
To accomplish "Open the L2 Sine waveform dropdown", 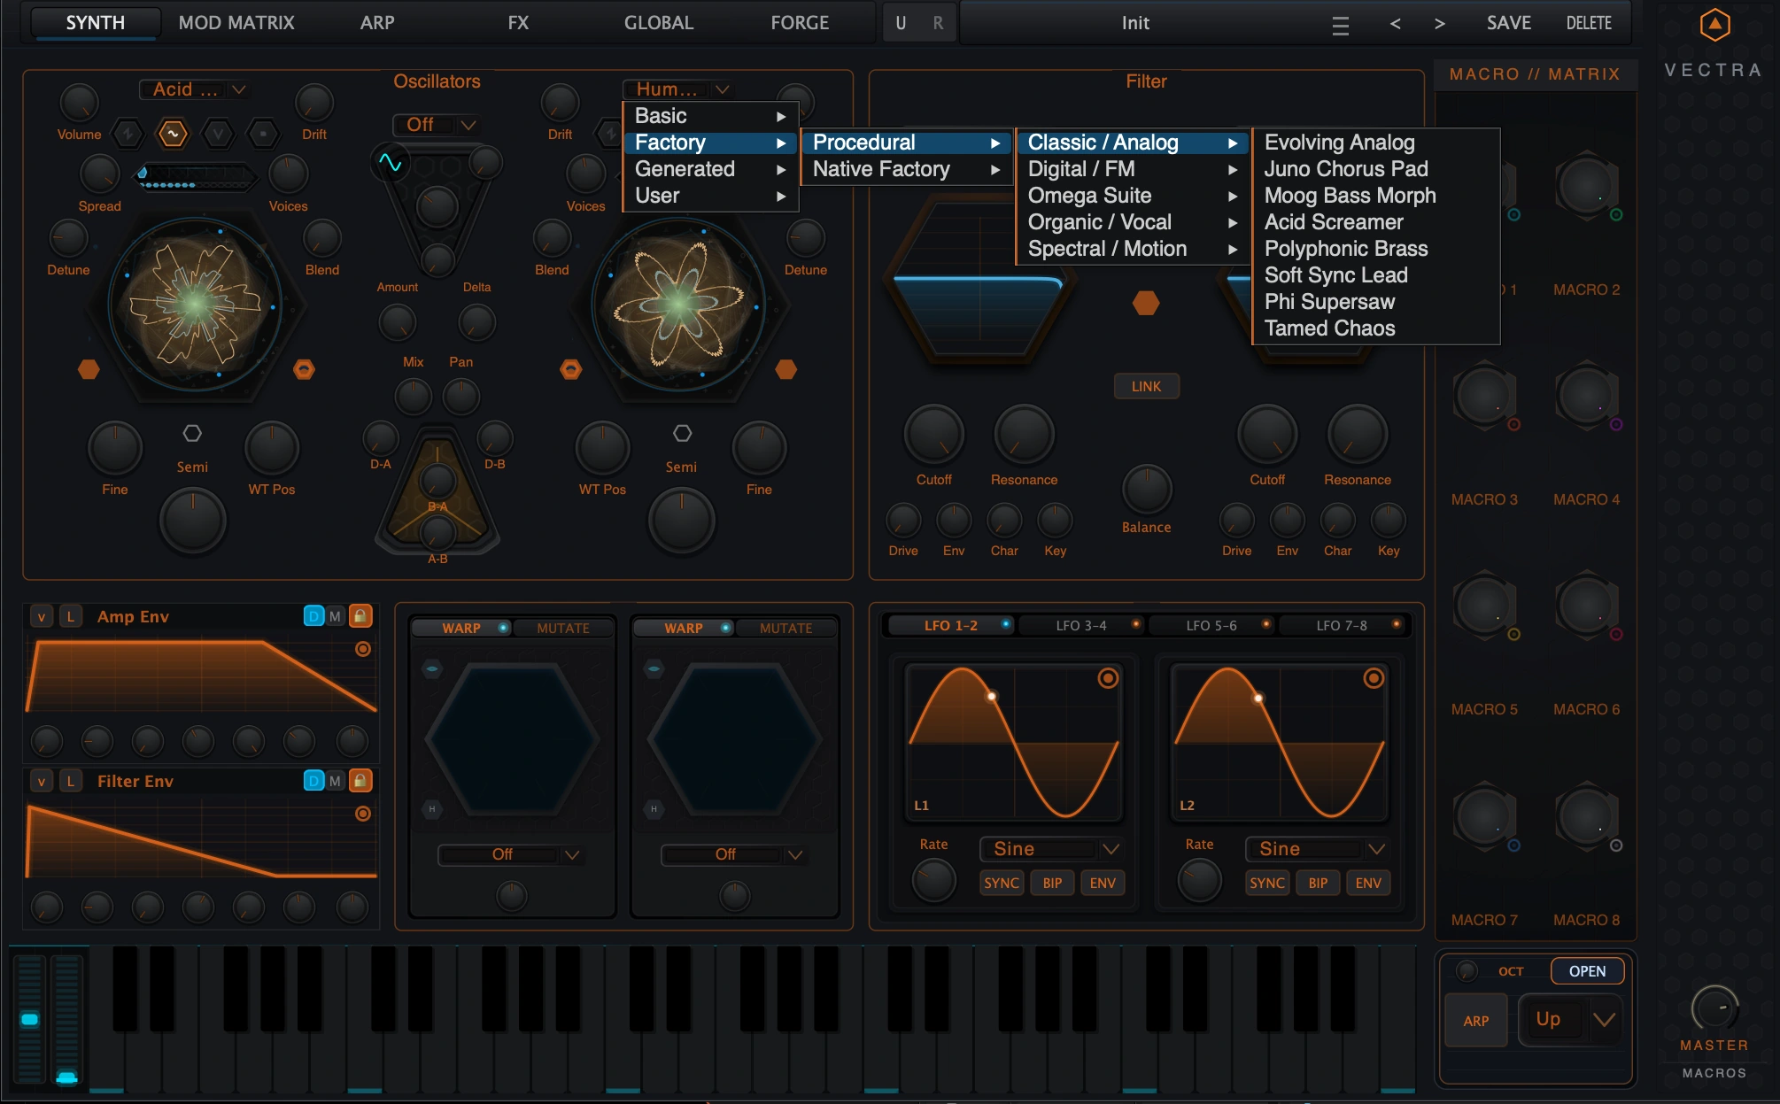I will tap(1317, 849).
